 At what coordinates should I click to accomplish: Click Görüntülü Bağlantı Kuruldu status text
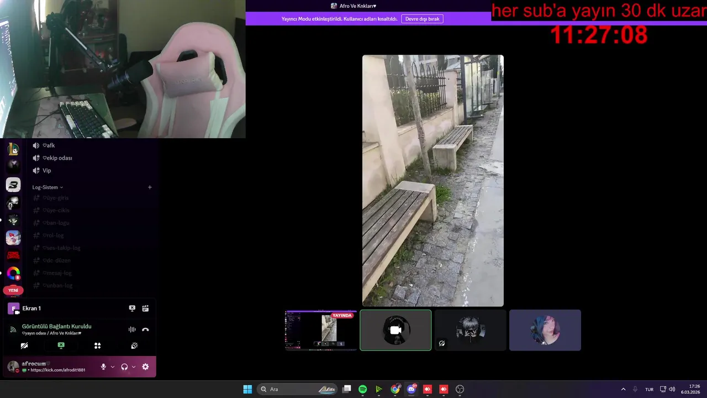click(56, 327)
